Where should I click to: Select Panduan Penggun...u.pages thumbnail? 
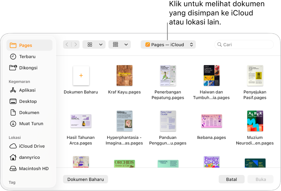point(168,121)
